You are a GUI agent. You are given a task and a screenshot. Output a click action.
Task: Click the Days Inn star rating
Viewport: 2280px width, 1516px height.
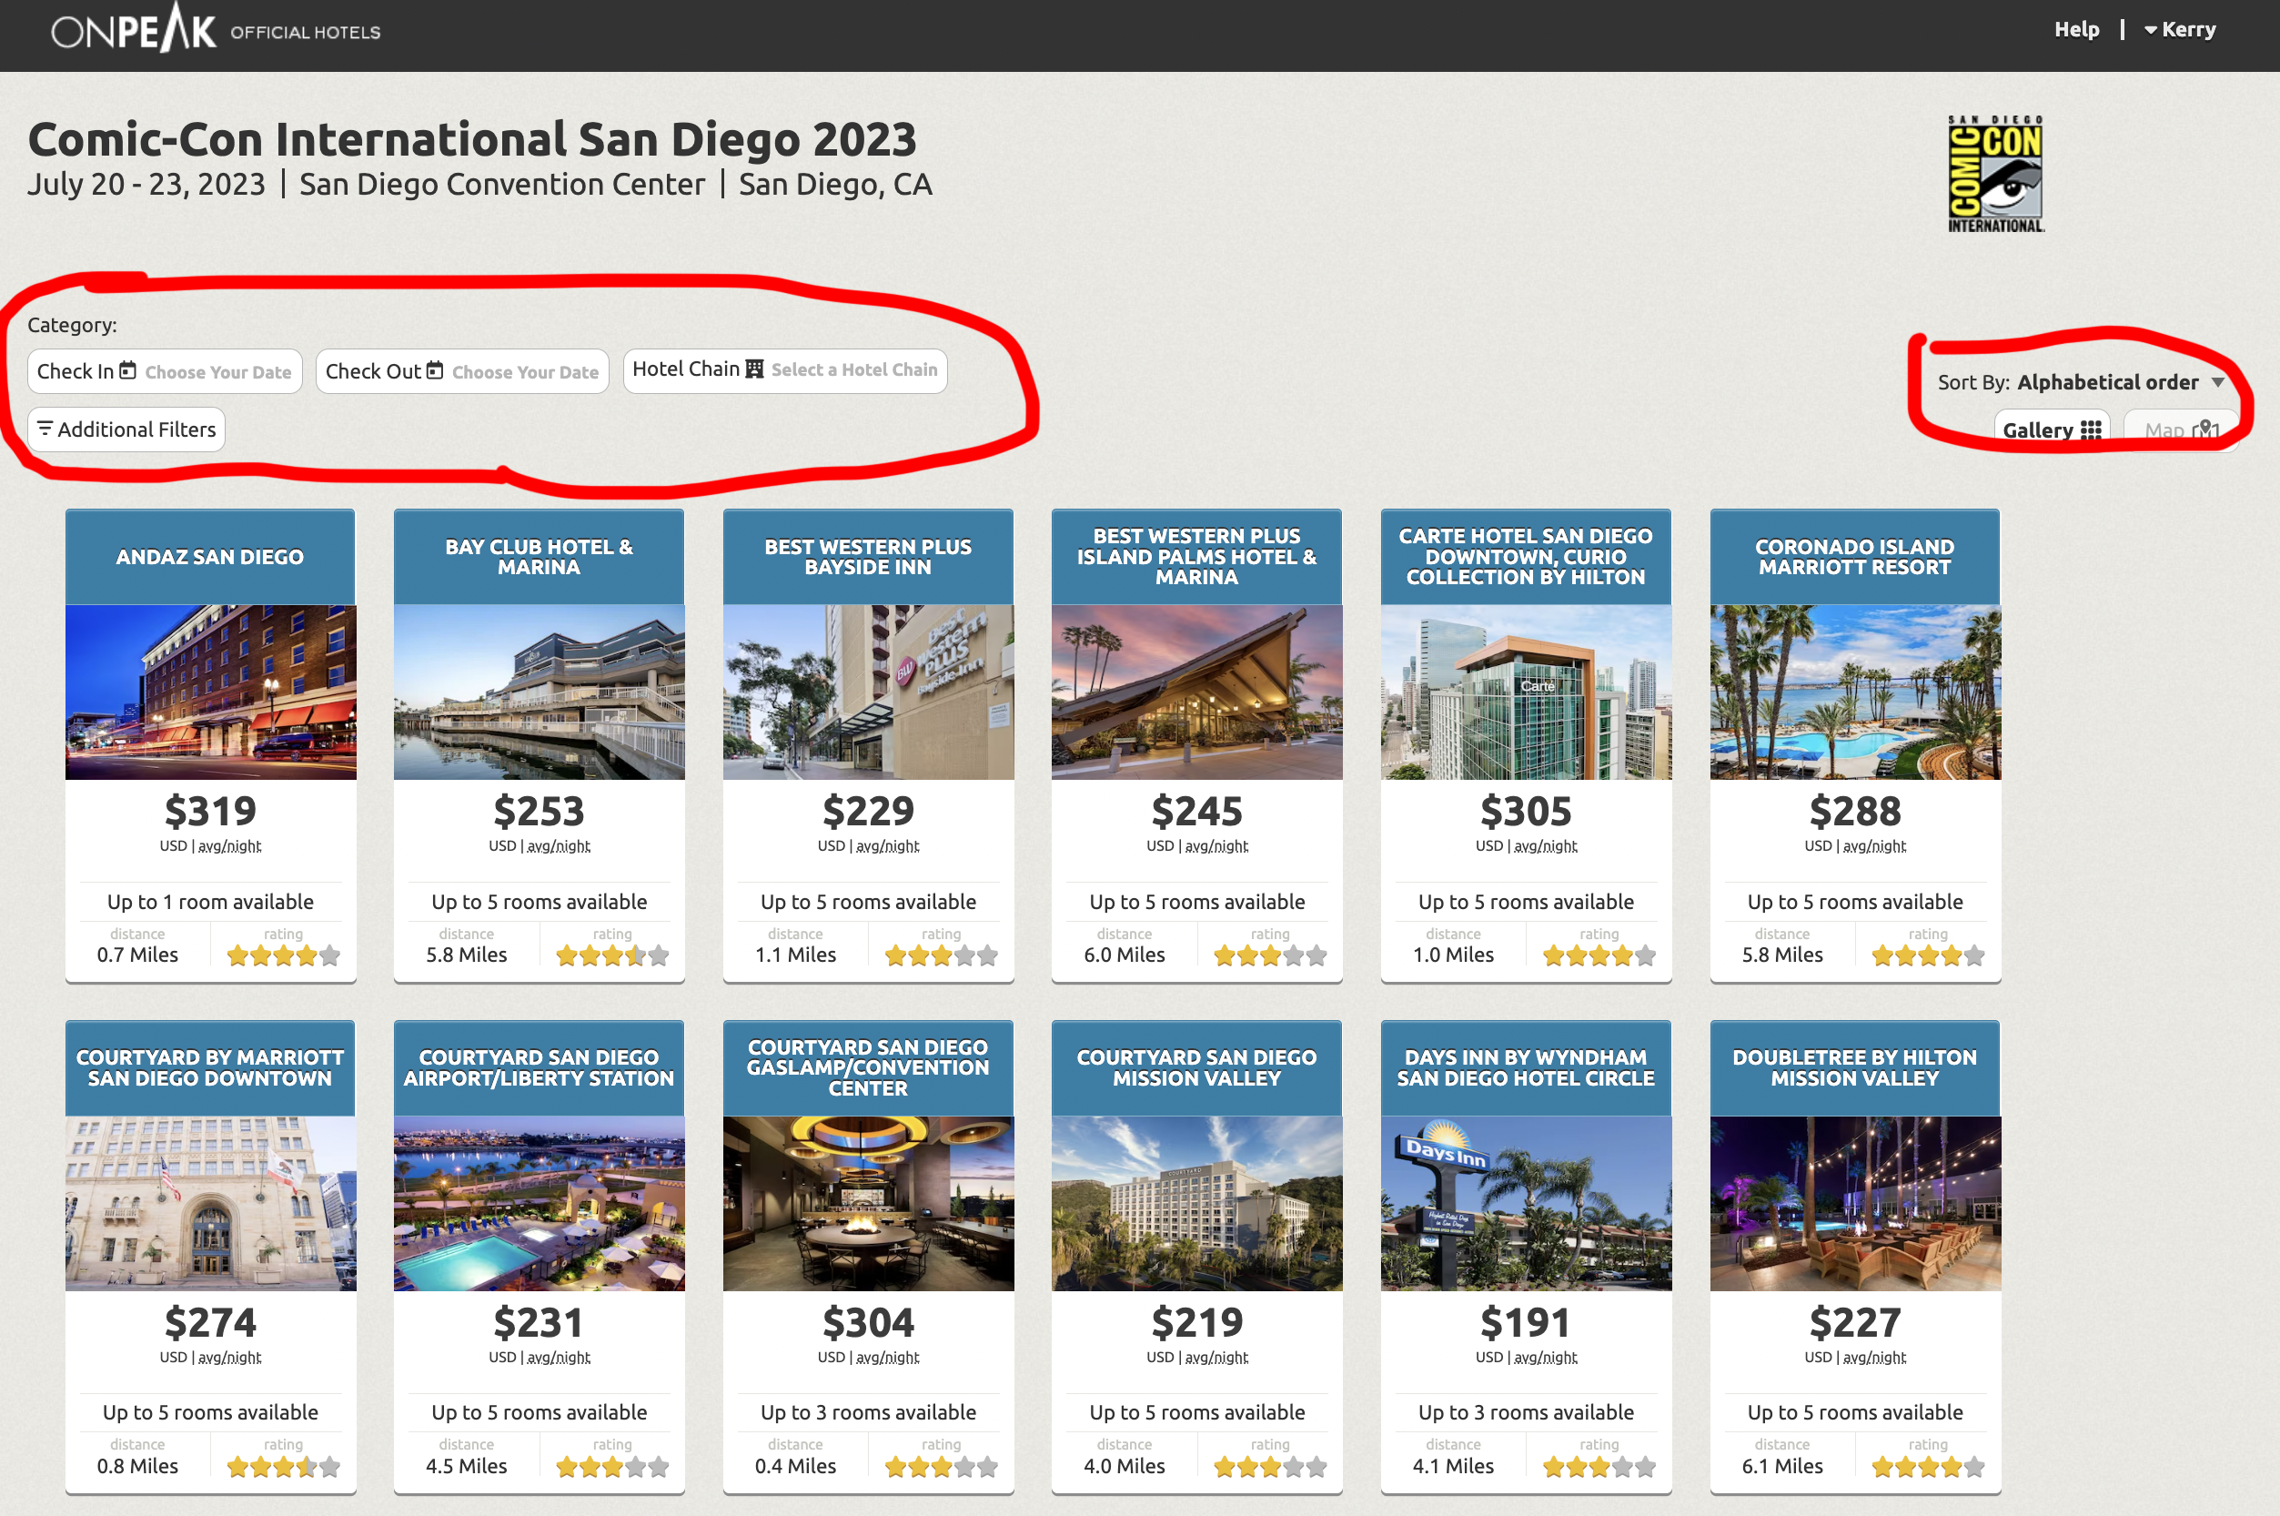(x=1599, y=1468)
